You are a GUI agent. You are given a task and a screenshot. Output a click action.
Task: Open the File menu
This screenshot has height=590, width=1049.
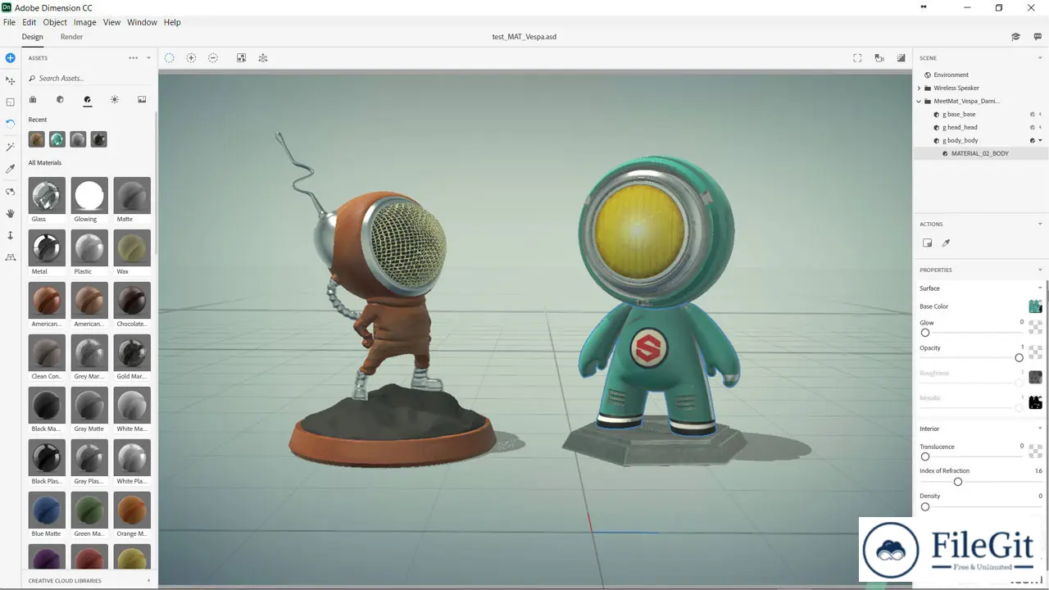[9, 22]
